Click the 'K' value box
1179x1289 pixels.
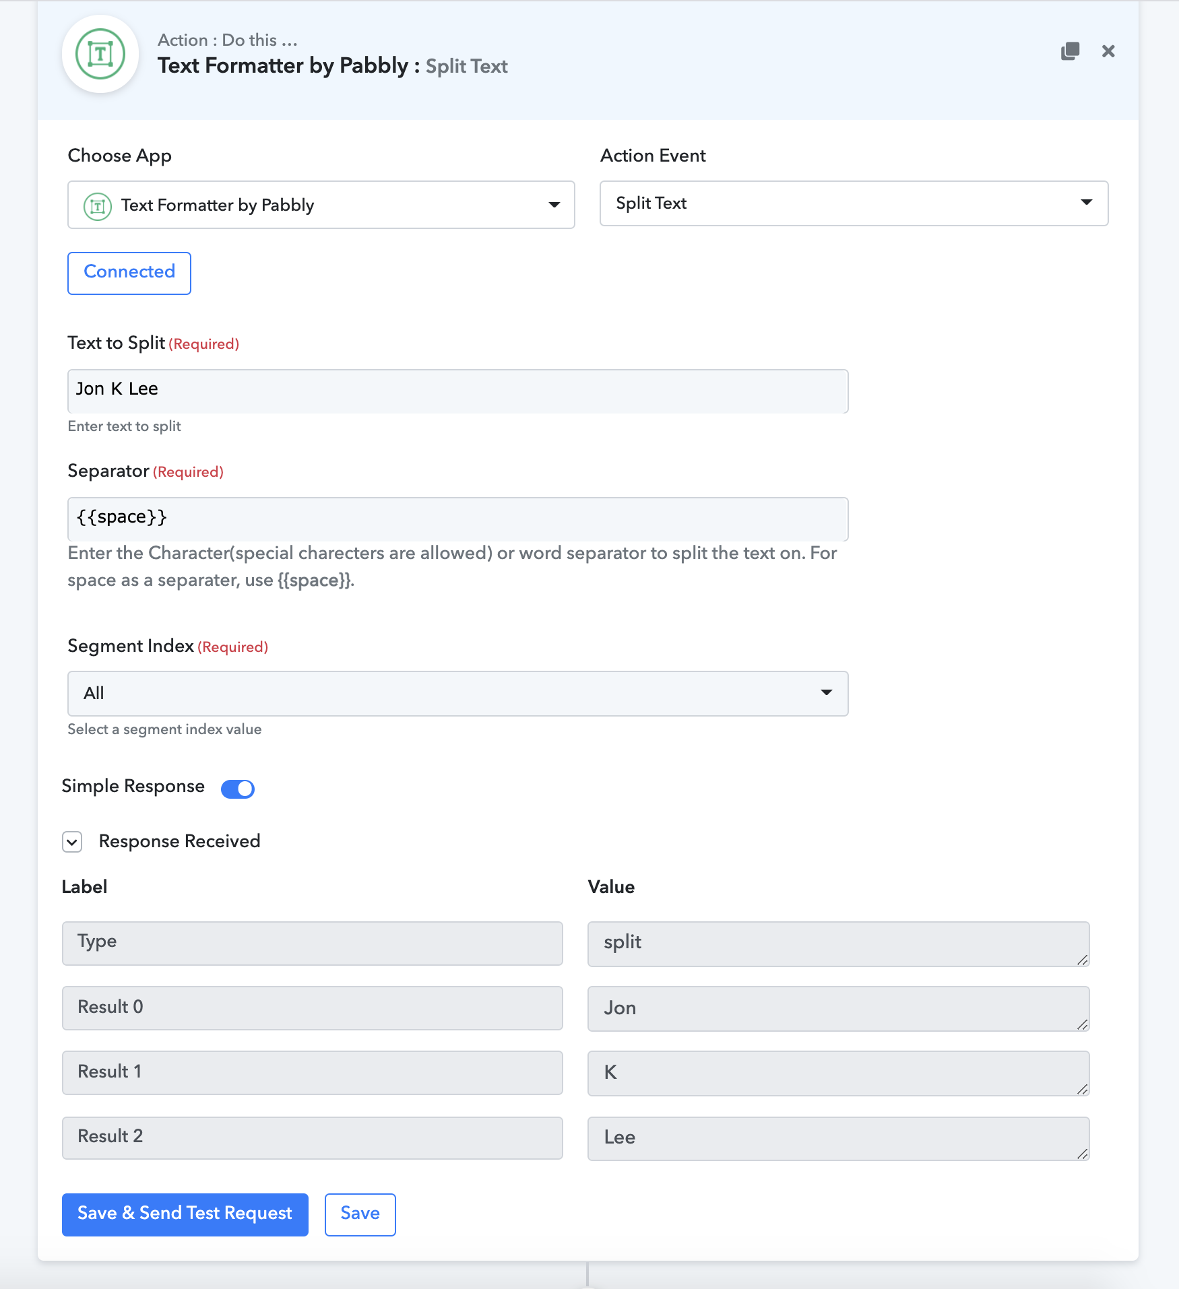click(839, 1073)
